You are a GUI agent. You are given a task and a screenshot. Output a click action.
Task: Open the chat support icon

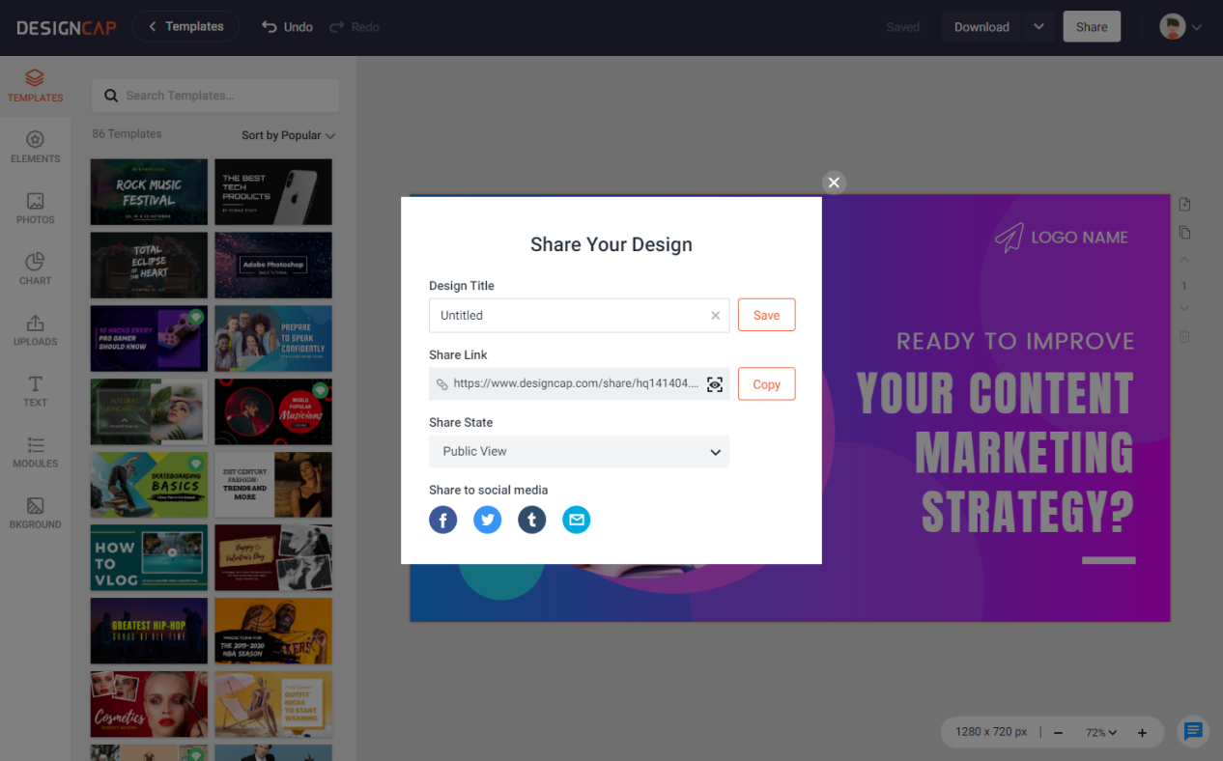click(x=1193, y=731)
